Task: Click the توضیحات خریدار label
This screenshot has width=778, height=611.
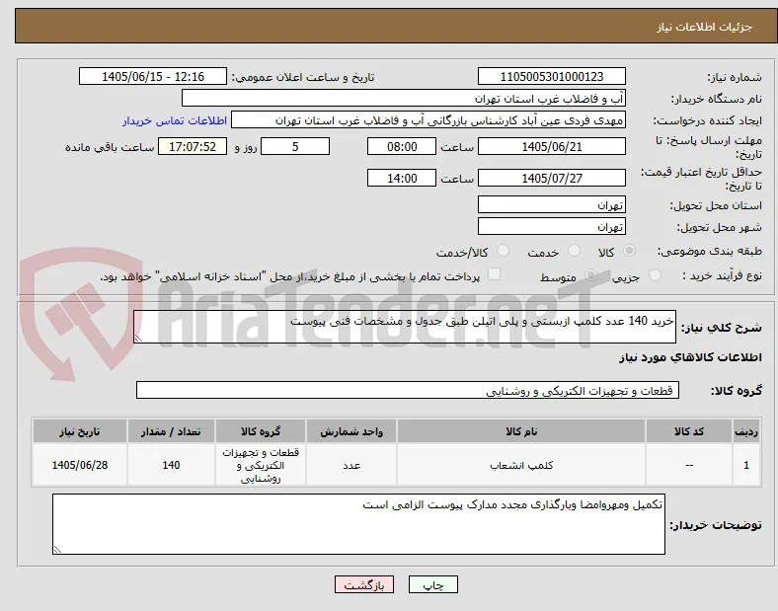Action: click(716, 525)
